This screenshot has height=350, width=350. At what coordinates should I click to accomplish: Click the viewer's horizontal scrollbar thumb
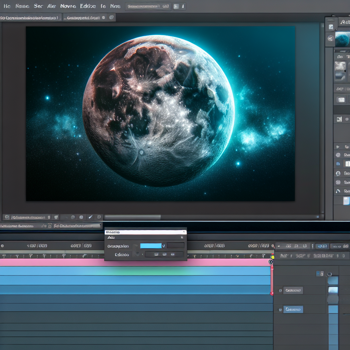coord(132,217)
